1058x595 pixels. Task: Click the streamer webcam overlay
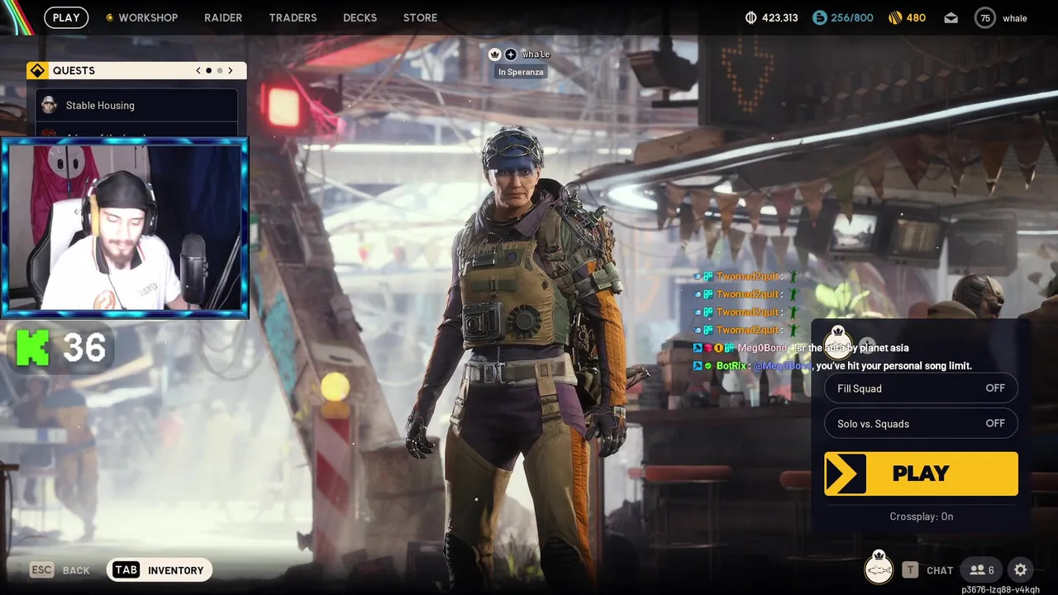(x=125, y=228)
